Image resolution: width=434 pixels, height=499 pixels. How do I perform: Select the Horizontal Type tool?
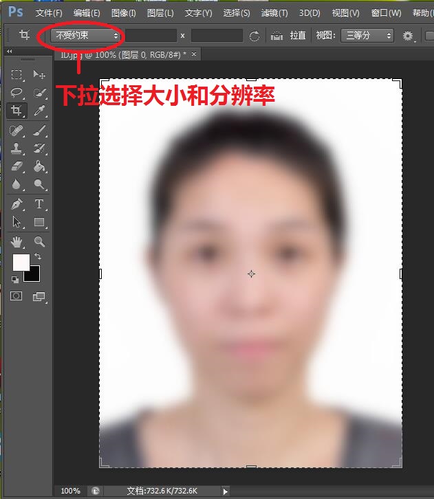click(39, 204)
